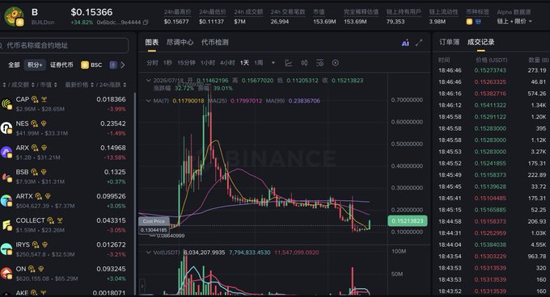Click the BUILDon token logo
The image size is (550, 297).
(14, 16)
